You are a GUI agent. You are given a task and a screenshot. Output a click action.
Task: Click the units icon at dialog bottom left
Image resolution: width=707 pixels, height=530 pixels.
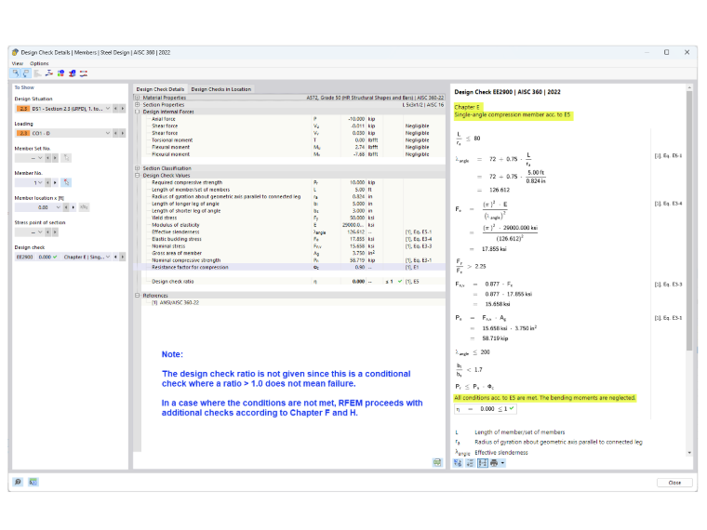coord(33,482)
